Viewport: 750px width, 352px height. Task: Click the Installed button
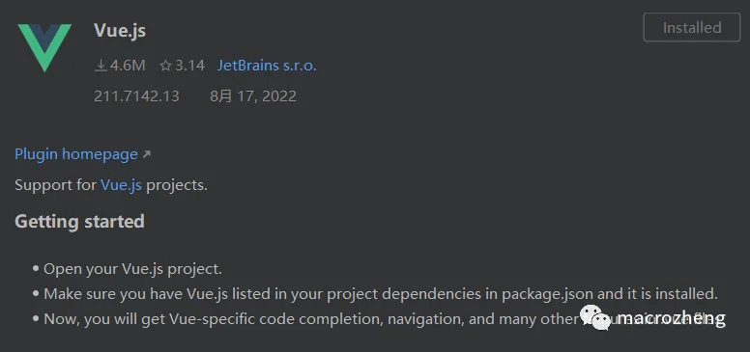pos(692,28)
